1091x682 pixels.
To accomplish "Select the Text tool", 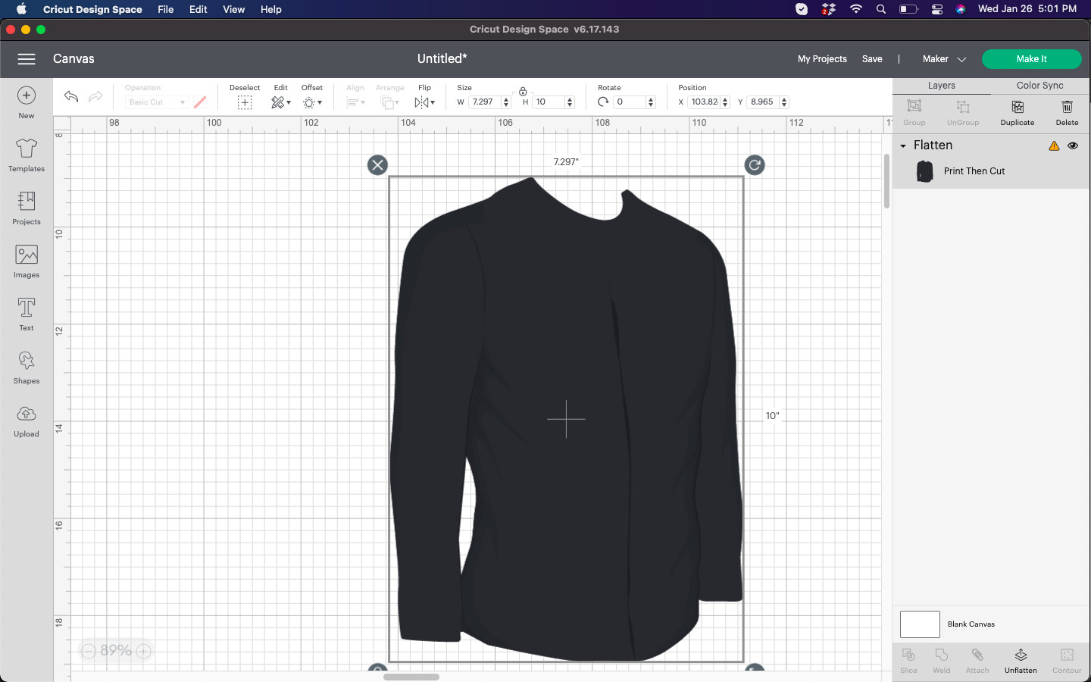I will pyautogui.click(x=27, y=314).
